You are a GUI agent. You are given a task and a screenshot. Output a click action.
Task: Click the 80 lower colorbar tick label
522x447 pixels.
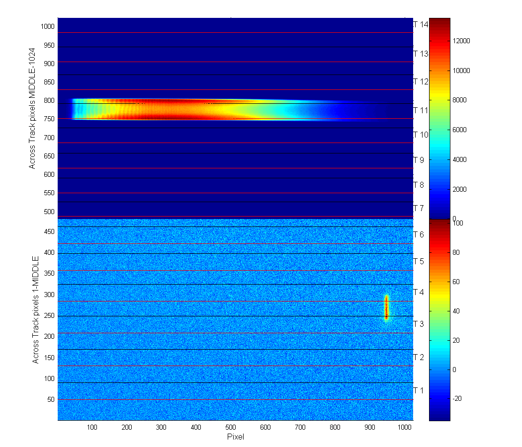pyautogui.click(x=456, y=252)
